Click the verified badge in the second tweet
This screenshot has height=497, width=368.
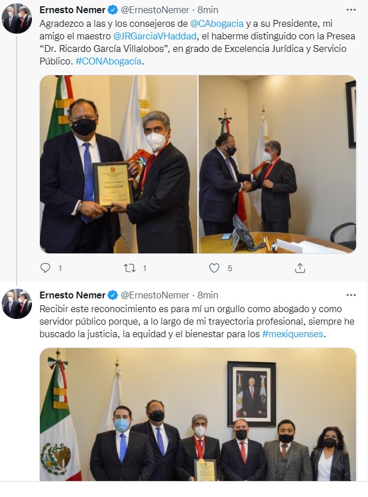(x=112, y=296)
